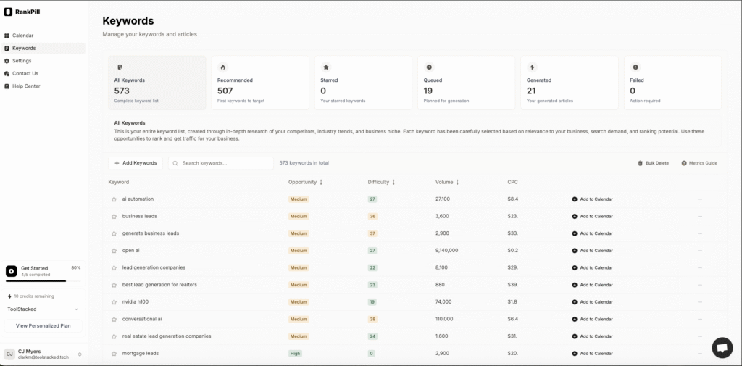The image size is (742, 366).
Task: Select the Generated articles card
Action: tap(570, 83)
